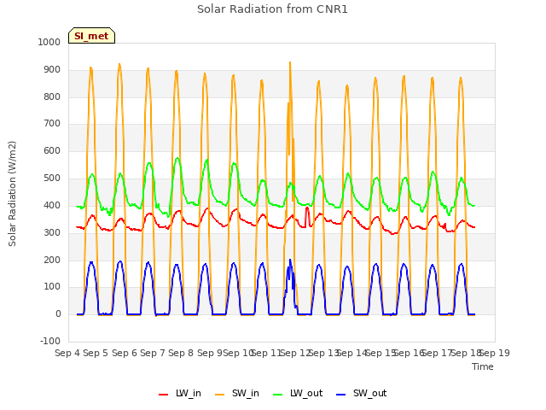The height and width of the screenshot is (410, 546).
Task: Toggle the LW_out legend entry
Action: (x=298, y=393)
